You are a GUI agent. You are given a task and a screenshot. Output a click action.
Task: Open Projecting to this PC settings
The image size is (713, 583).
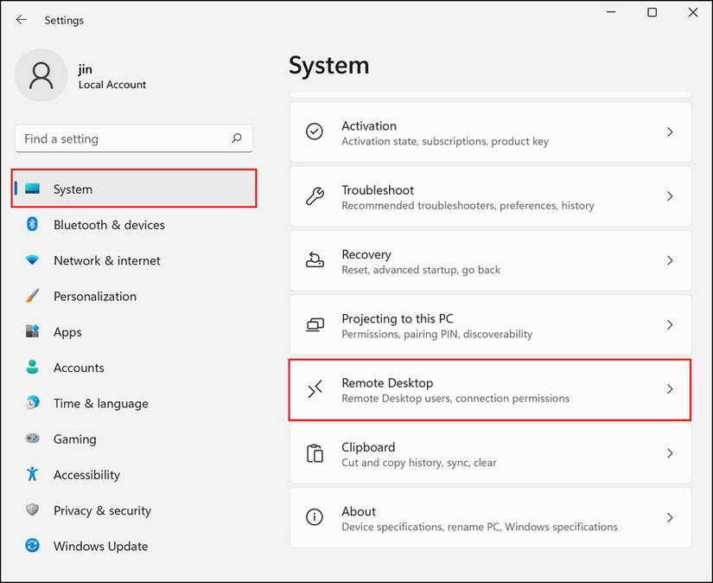[489, 325]
